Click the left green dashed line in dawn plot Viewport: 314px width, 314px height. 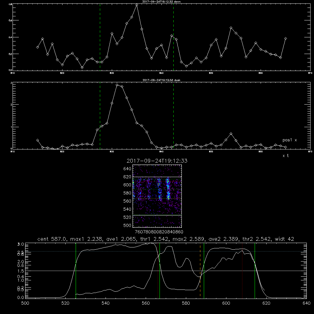coord(100,37)
